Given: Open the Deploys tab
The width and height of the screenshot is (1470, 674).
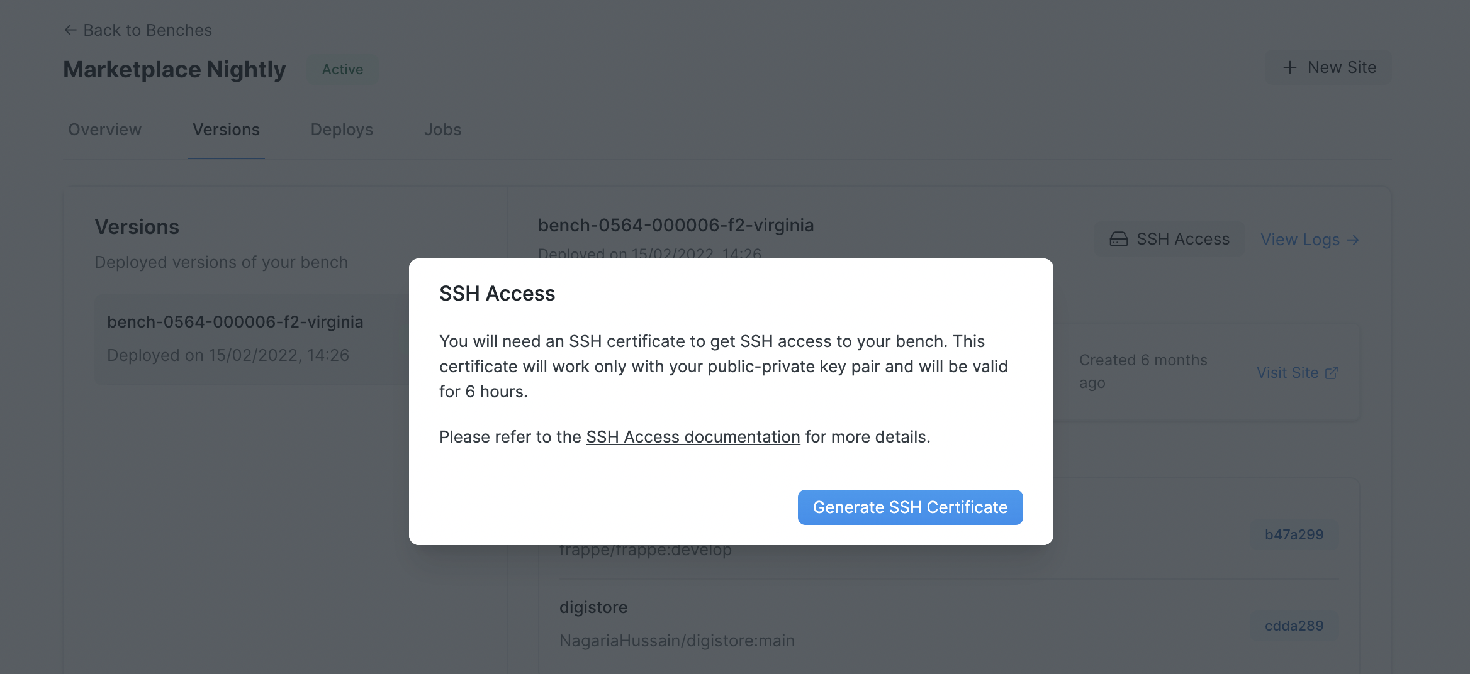Looking at the screenshot, I should click(342, 130).
